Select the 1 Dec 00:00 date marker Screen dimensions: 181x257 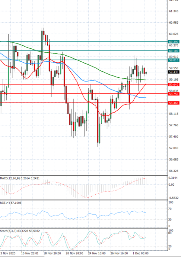(141, 253)
